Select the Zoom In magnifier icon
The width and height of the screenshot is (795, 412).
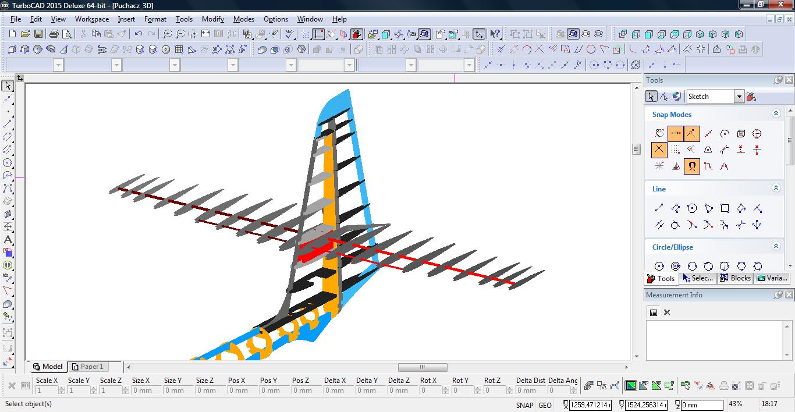(x=168, y=34)
